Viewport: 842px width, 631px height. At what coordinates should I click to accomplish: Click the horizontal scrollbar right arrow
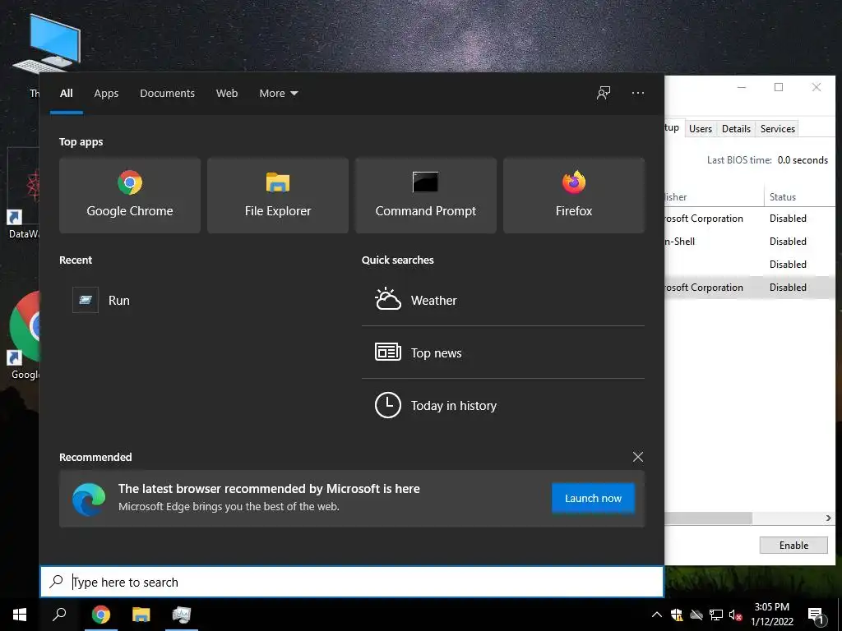coord(829,518)
